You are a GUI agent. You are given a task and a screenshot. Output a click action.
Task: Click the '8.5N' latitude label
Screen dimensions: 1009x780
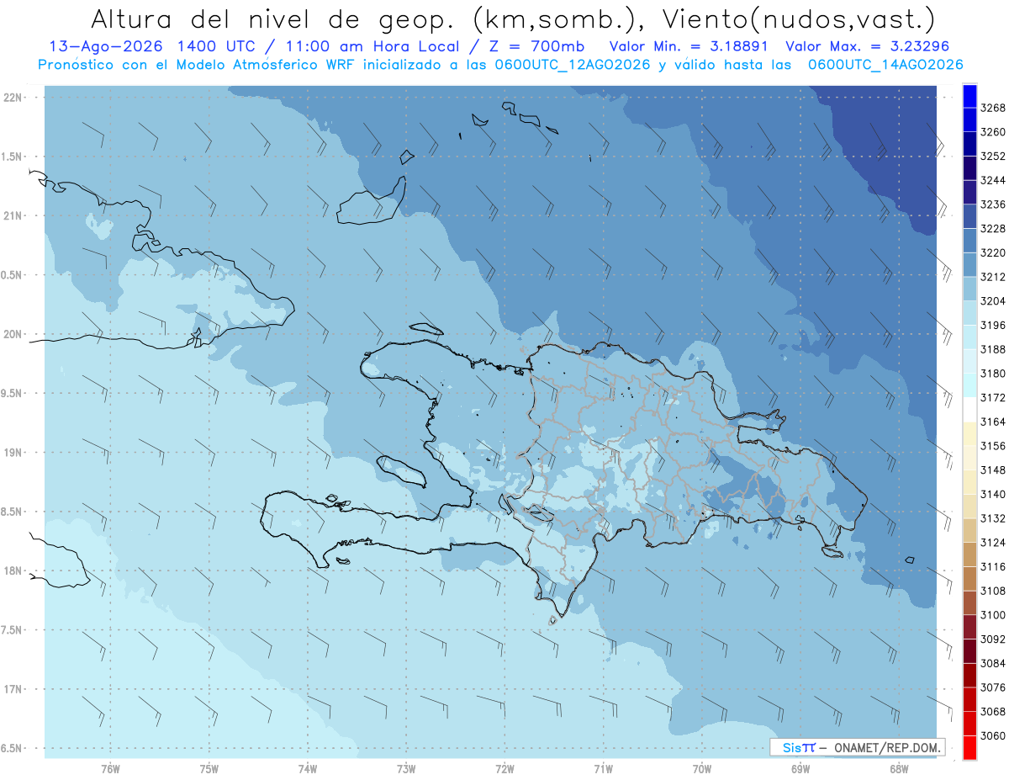12,512
